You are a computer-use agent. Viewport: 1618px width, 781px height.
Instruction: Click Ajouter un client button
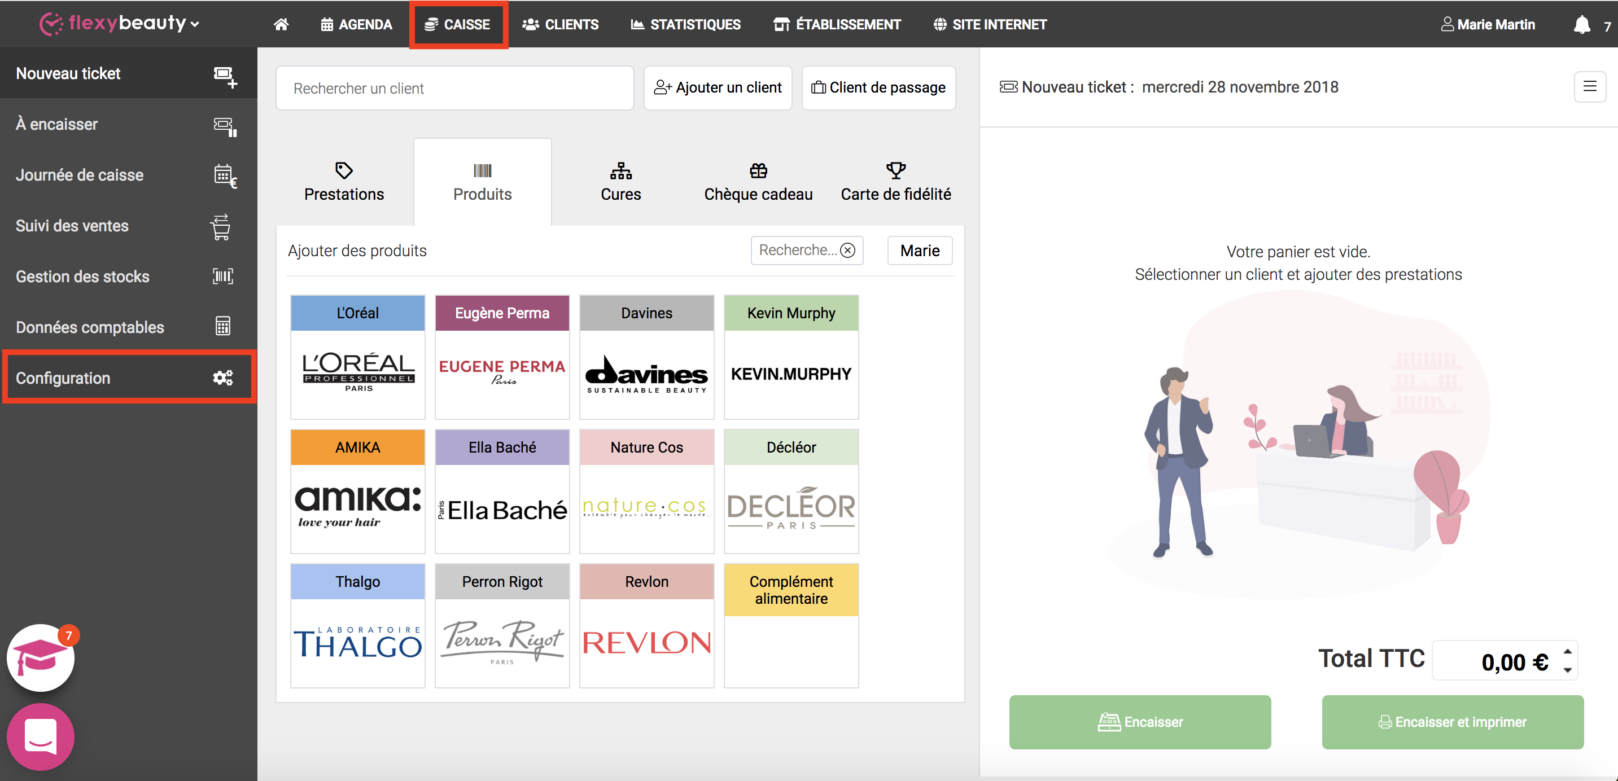(718, 88)
